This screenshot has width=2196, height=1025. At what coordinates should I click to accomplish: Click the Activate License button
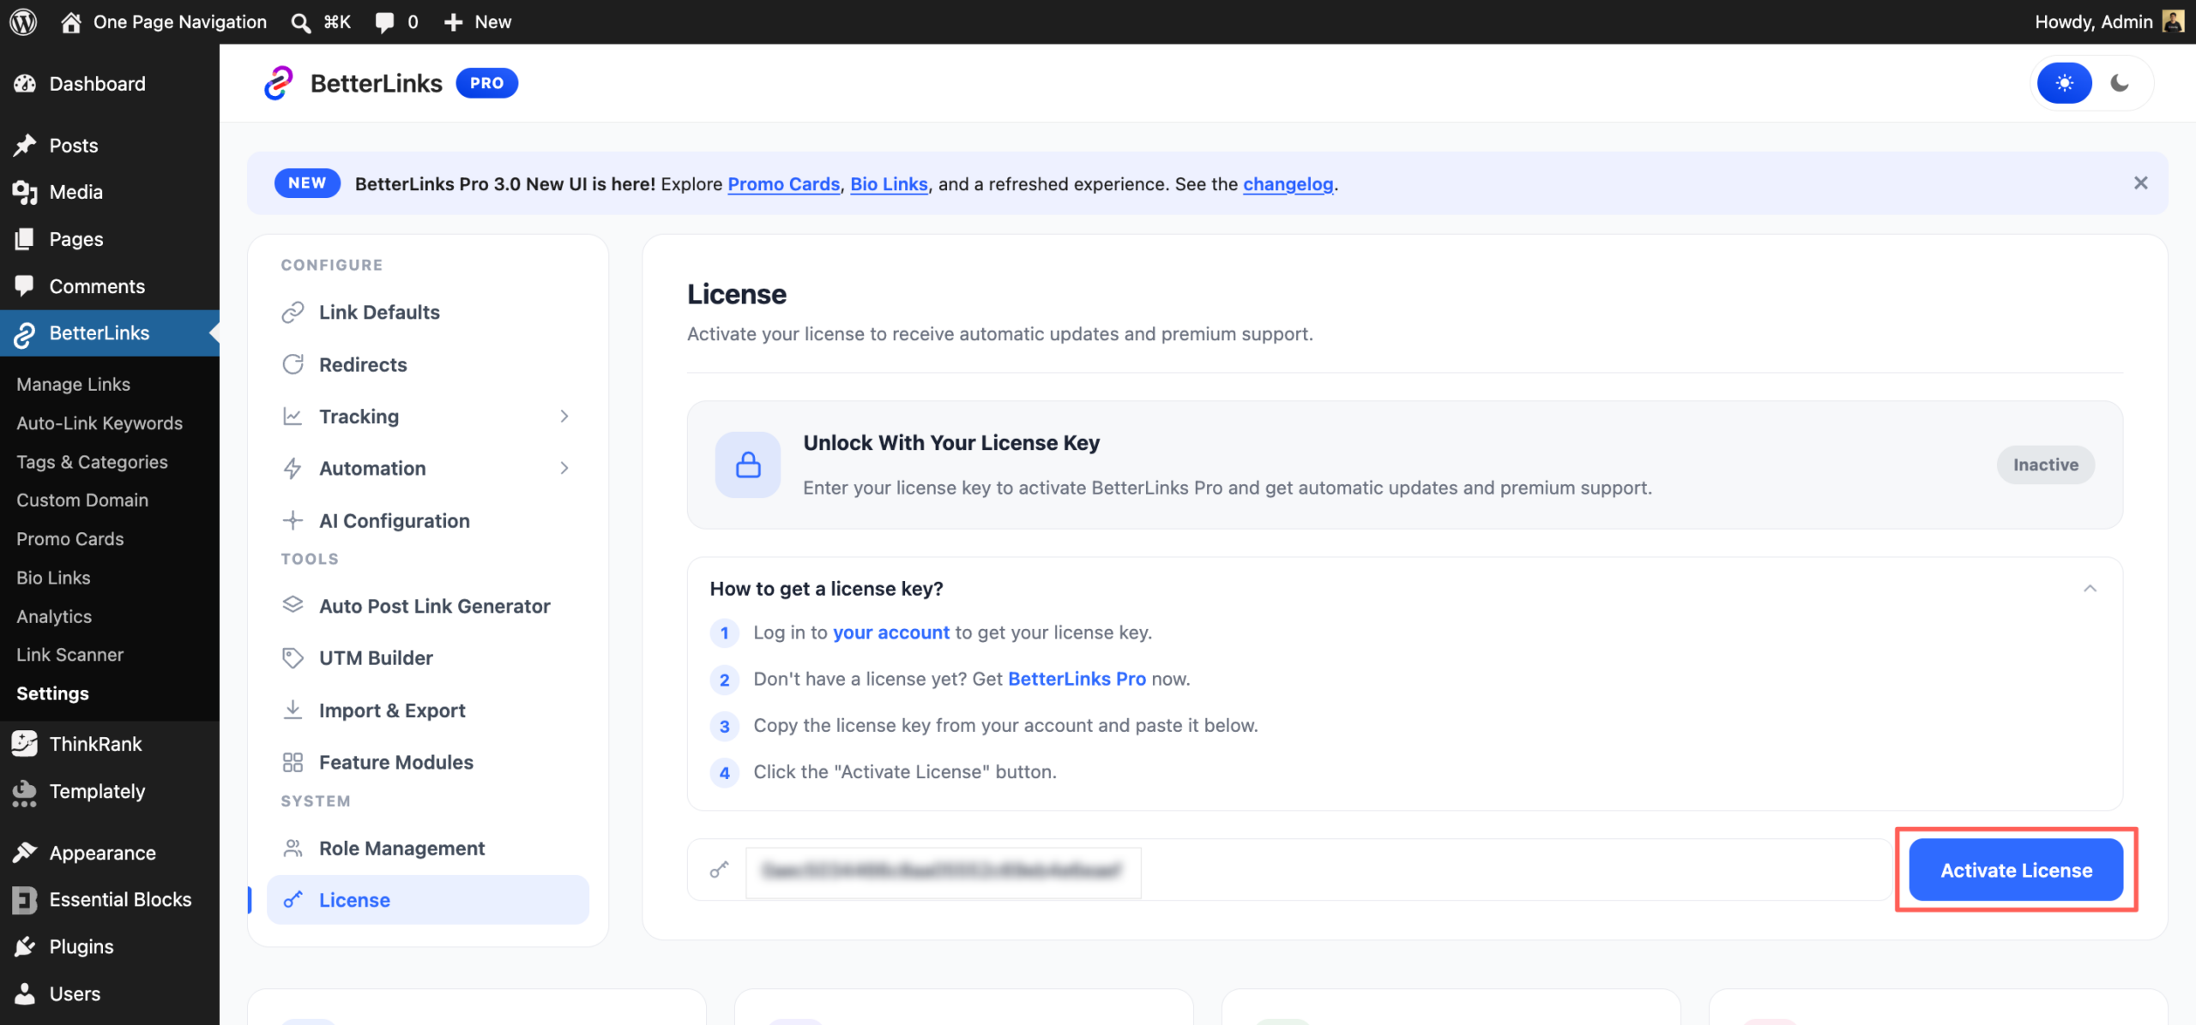(x=2016, y=870)
